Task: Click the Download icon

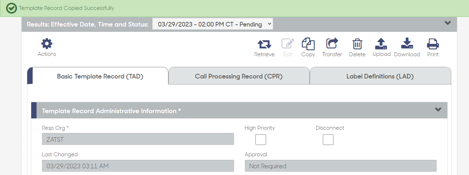Action: click(407, 43)
